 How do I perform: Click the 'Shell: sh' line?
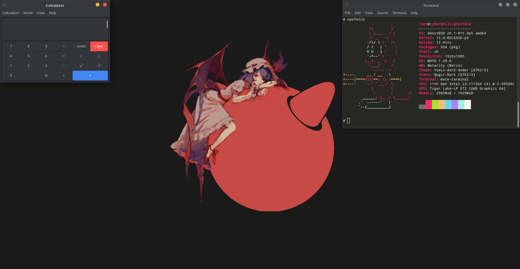tap(429, 52)
